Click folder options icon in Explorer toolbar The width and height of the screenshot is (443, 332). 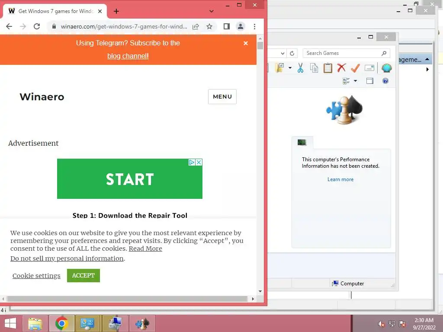pos(280,68)
